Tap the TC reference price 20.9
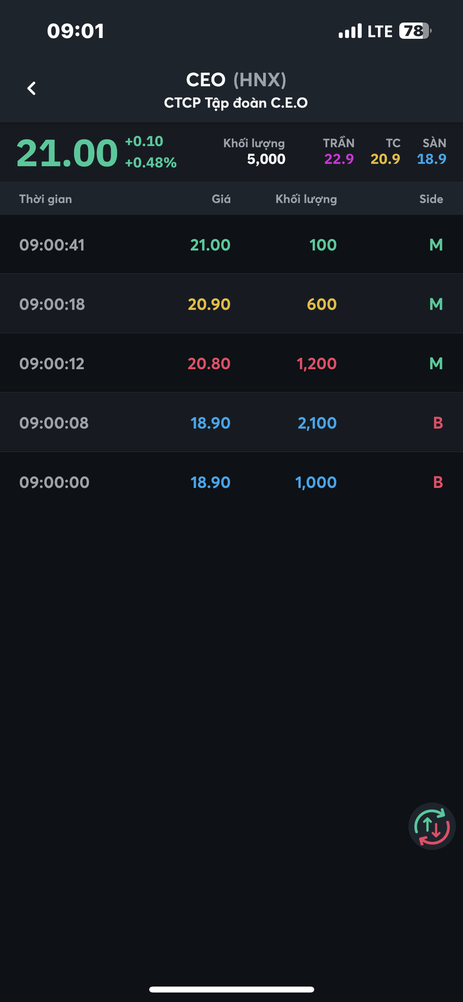 [385, 159]
